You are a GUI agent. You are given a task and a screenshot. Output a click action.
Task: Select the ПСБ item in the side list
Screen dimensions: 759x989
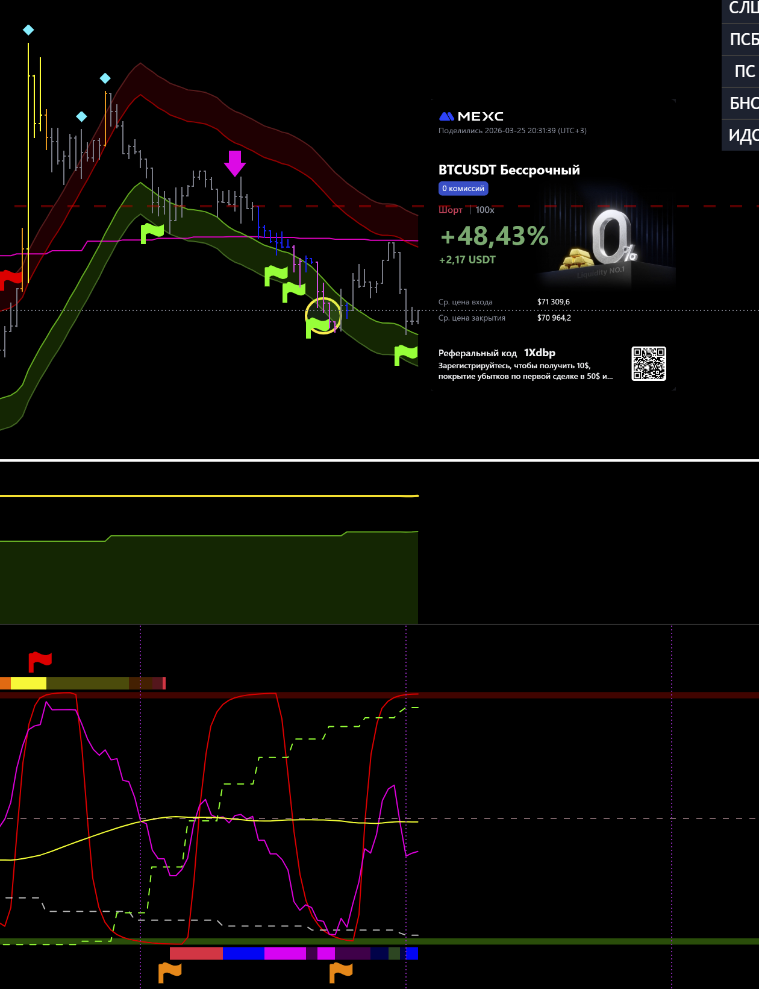(x=743, y=40)
